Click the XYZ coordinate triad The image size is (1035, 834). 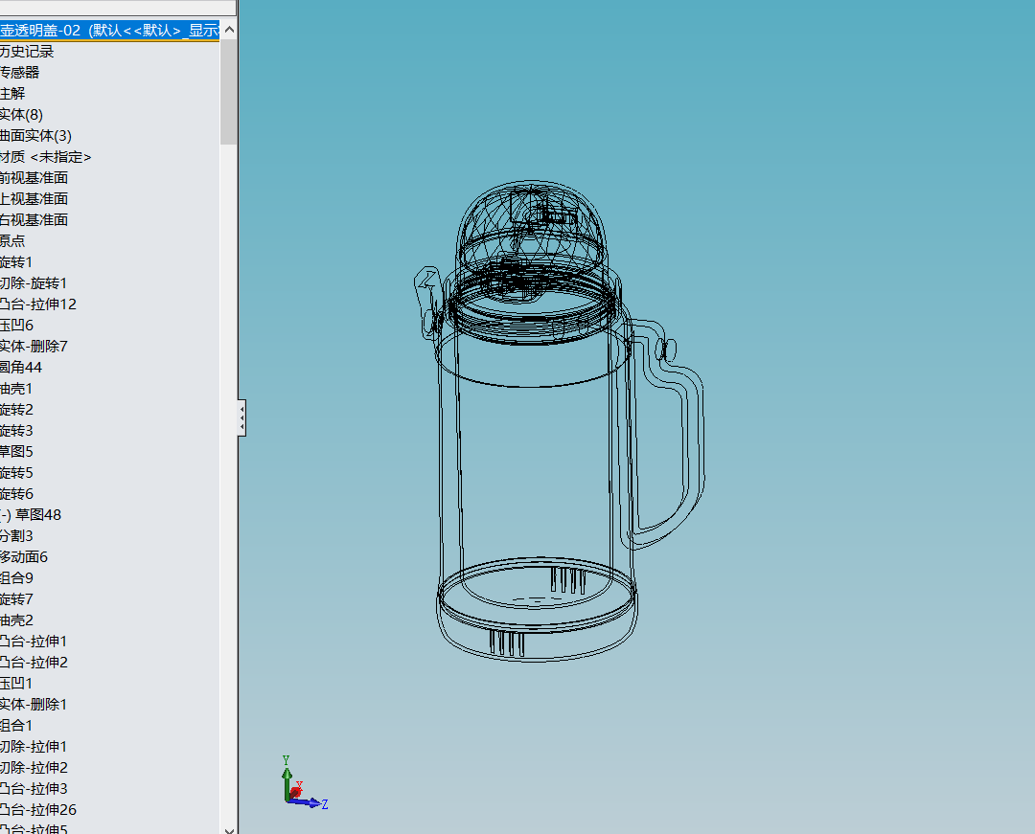tap(305, 783)
